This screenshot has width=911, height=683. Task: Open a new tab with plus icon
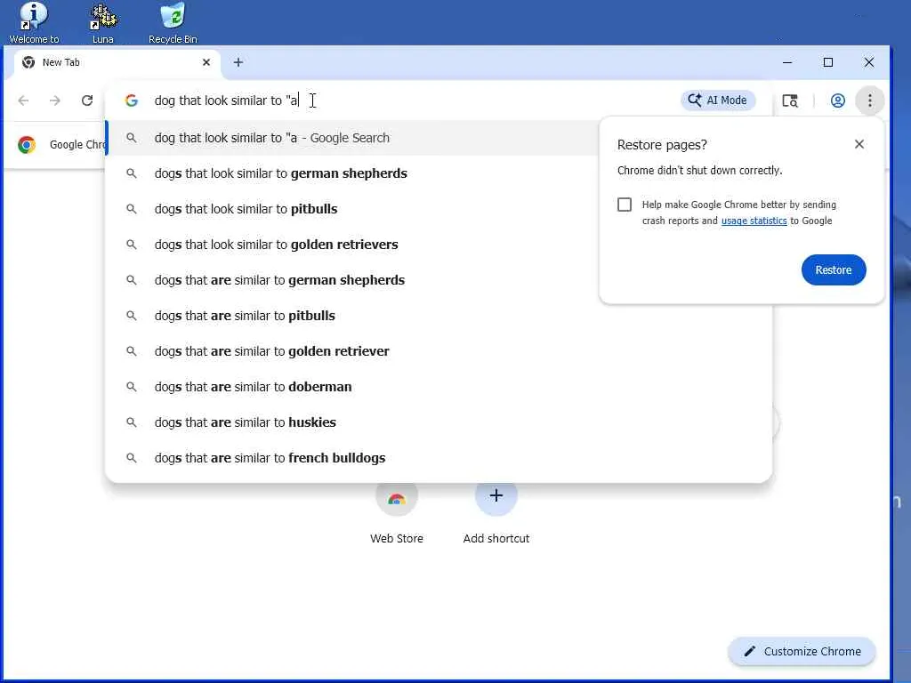[x=238, y=62]
